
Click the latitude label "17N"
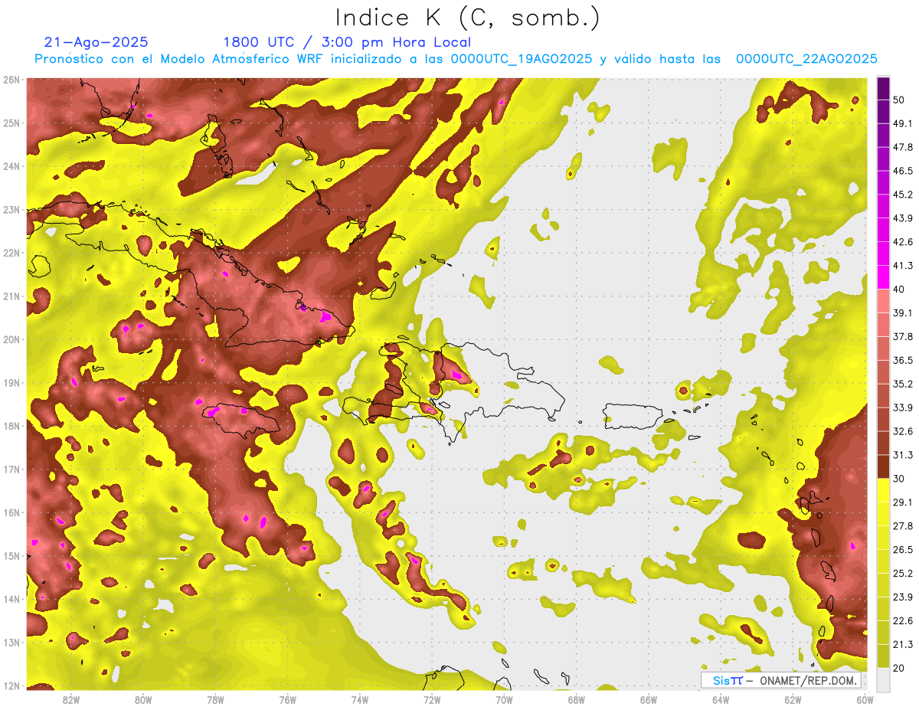[11, 470]
